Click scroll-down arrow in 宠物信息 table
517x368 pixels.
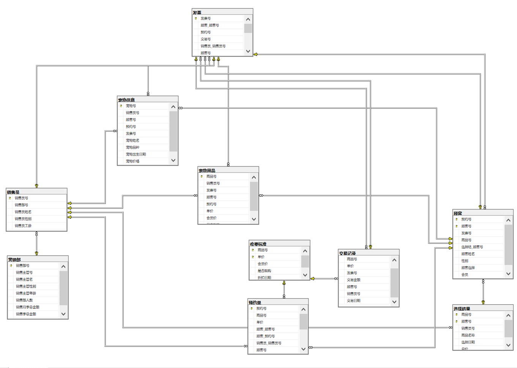[x=173, y=160]
